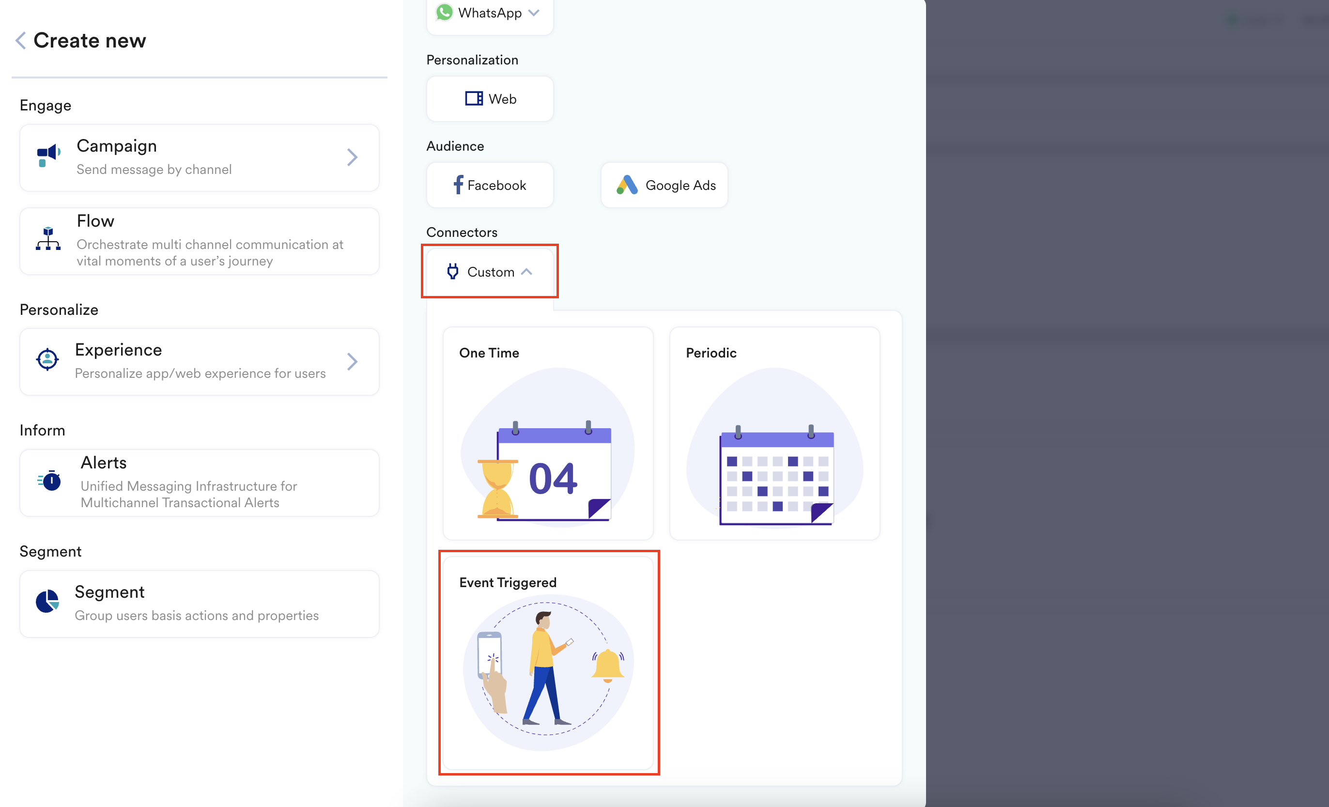Click the Flow hierarchy icon
The height and width of the screenshot is (807, 1329).
(48, 239)
